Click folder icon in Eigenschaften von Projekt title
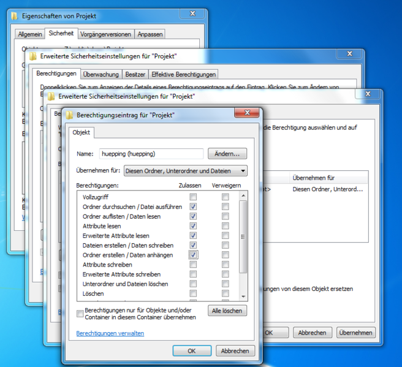Screen dimensions: 402x367 14,16
